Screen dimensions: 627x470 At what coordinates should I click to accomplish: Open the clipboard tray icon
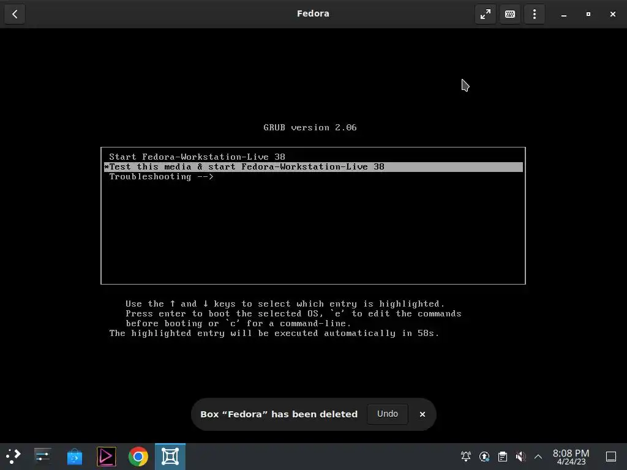point(503,457)
